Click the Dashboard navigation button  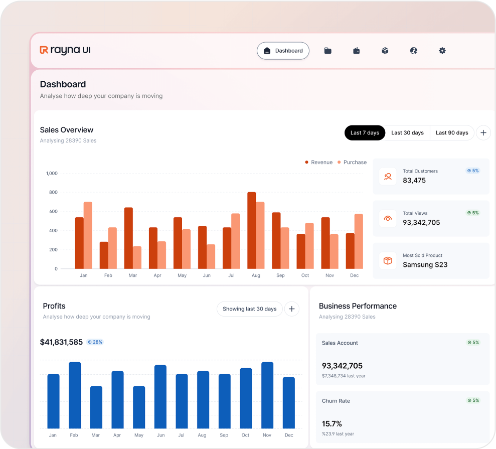283,51
